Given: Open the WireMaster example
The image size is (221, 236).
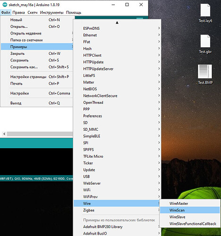Looking at the screenshot, I should tap(190, 203).
